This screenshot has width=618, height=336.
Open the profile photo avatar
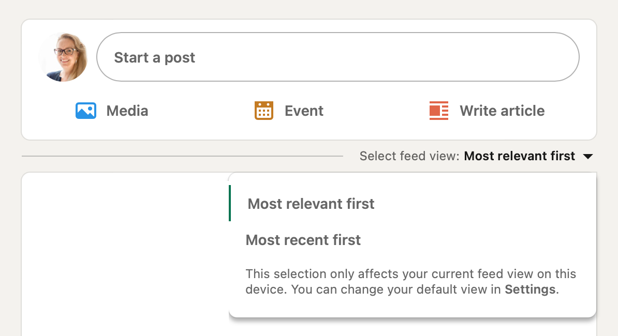pyautogui.click(x=63, y=57)
